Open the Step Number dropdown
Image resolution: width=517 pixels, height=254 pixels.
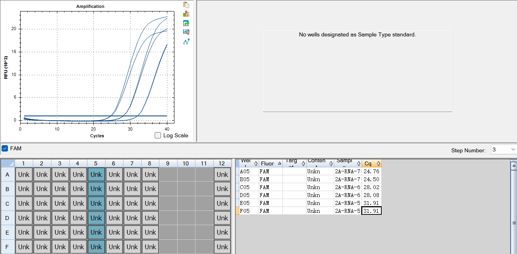pyautogui.click(x=504, y=150)
